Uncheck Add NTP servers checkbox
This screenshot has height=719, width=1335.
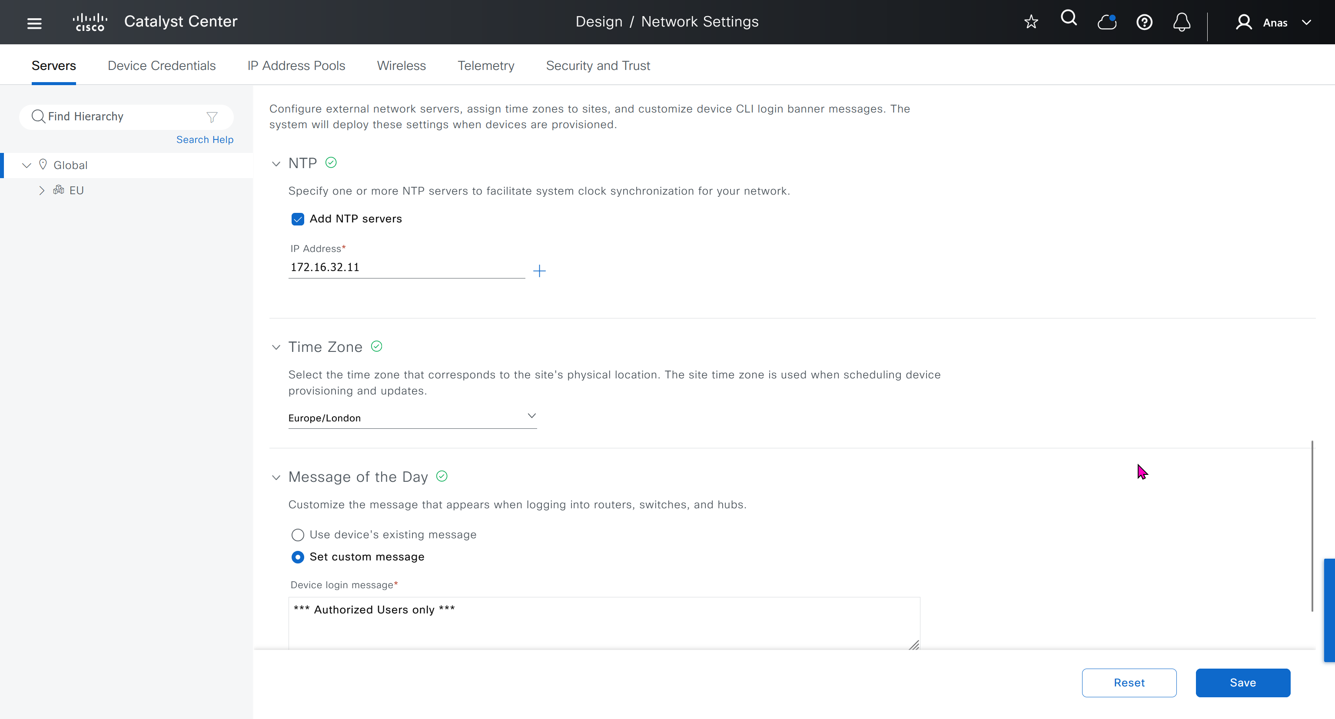pos(298,219)
